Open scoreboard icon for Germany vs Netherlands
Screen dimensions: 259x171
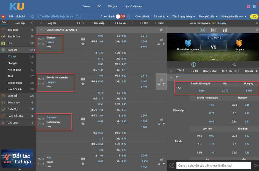point(83,119)
